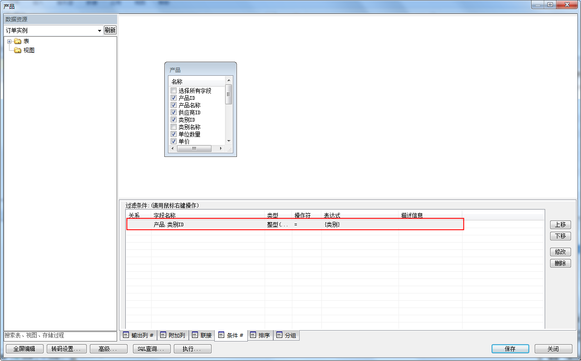
Task: Open the SQL查询 dialog
Action: tap(152, 349)
